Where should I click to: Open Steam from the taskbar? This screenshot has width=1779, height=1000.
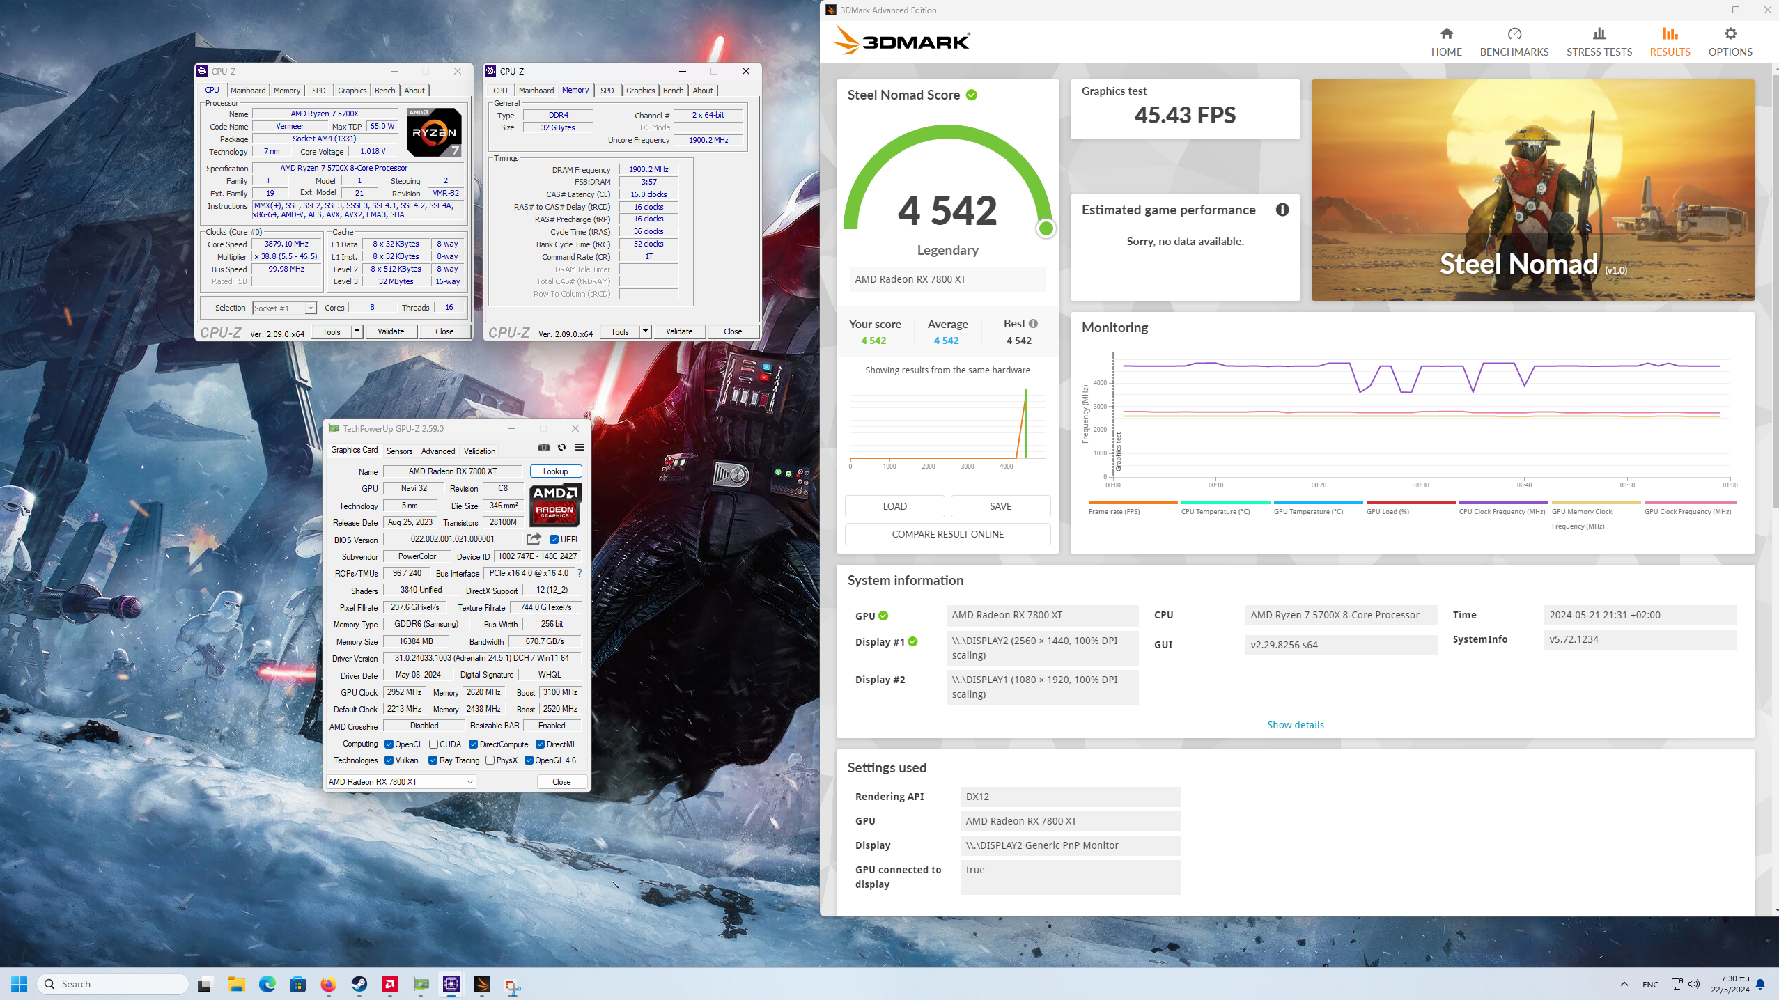click(359, 984)
